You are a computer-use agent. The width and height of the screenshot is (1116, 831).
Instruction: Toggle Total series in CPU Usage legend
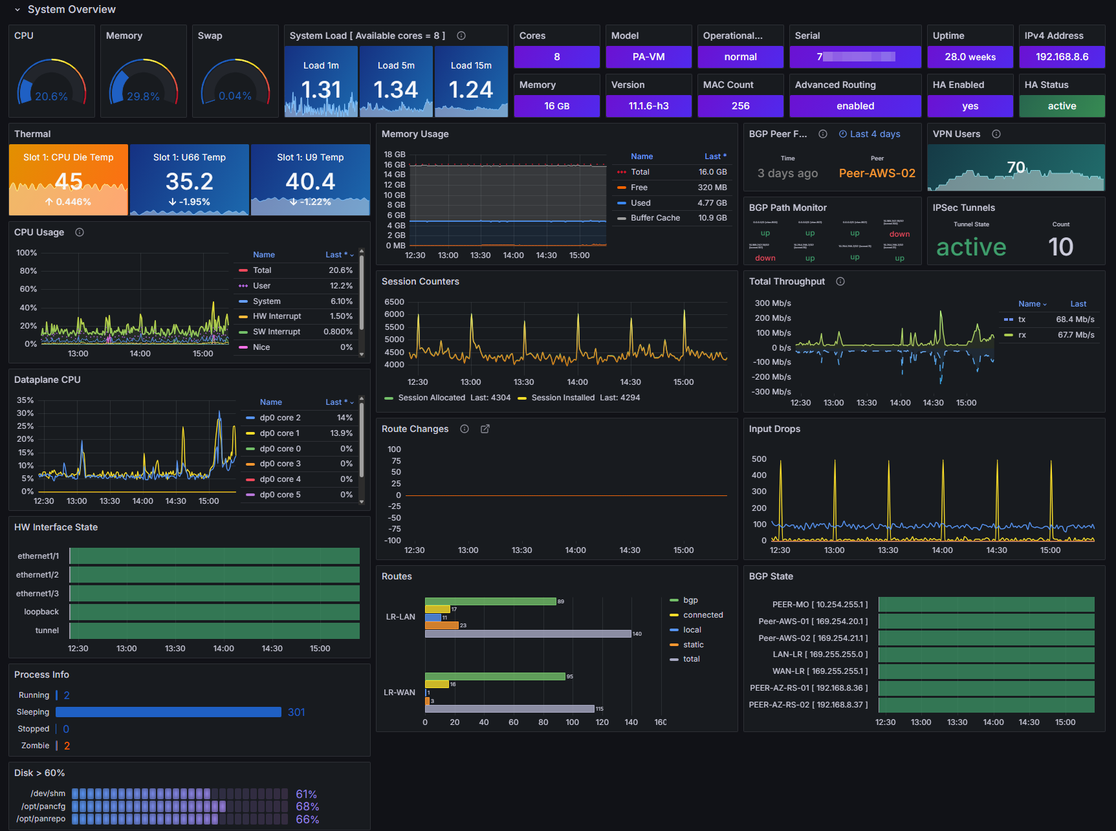[x=262, y=270]
